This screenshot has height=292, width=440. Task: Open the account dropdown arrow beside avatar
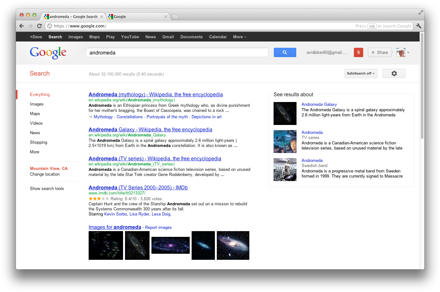pos(408,53)
